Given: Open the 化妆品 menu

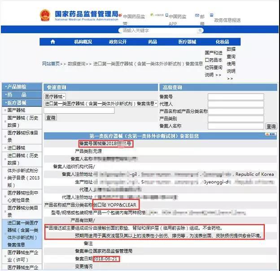Looking at the screenshot, I should tap(223, 42).
